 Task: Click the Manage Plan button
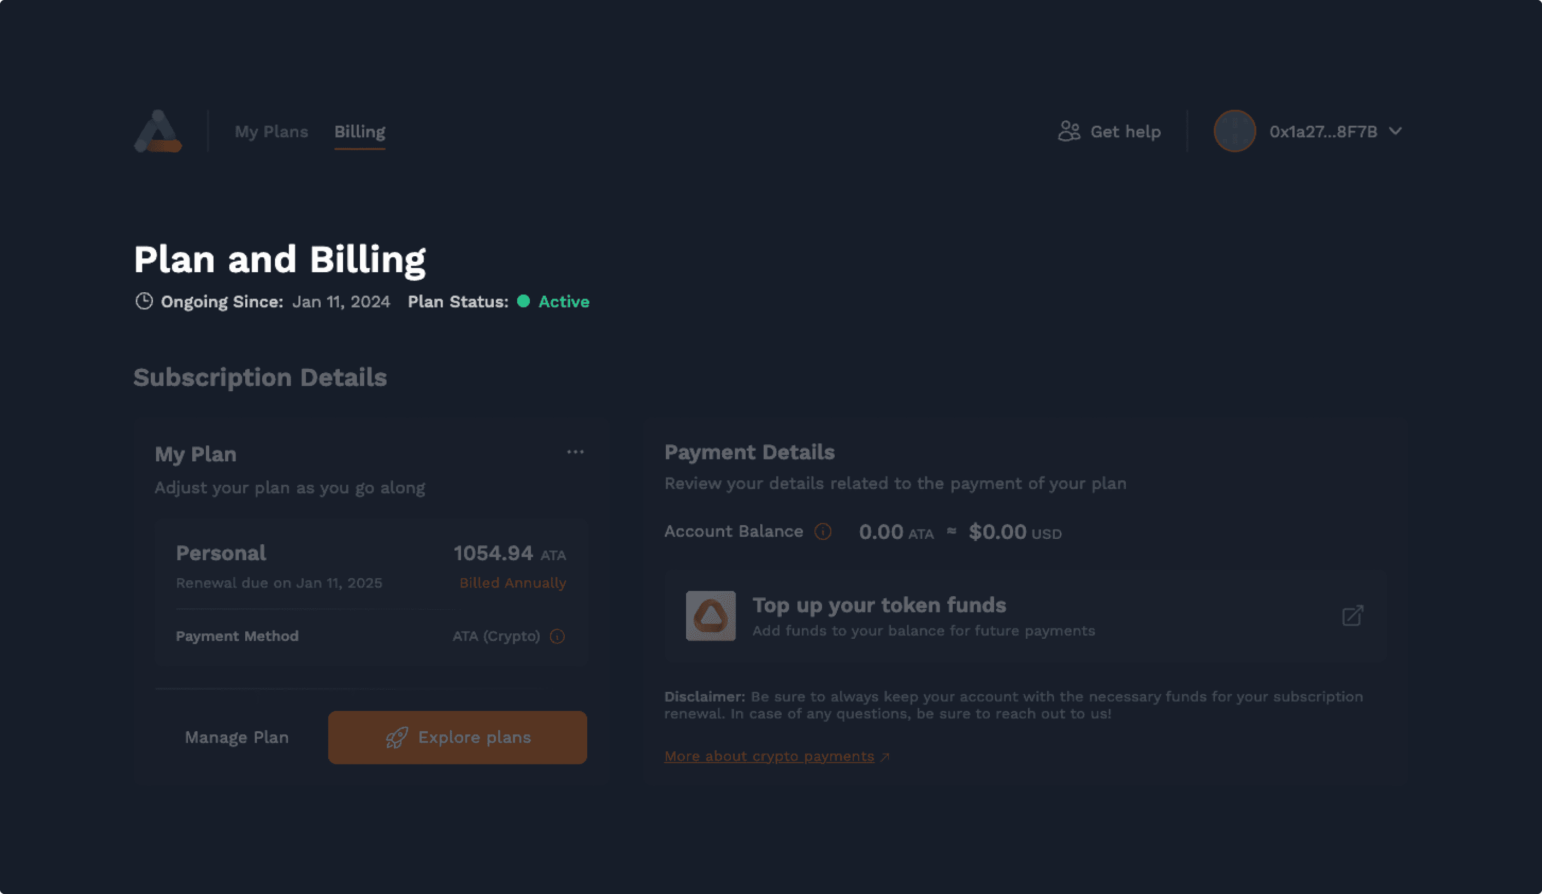237,737
